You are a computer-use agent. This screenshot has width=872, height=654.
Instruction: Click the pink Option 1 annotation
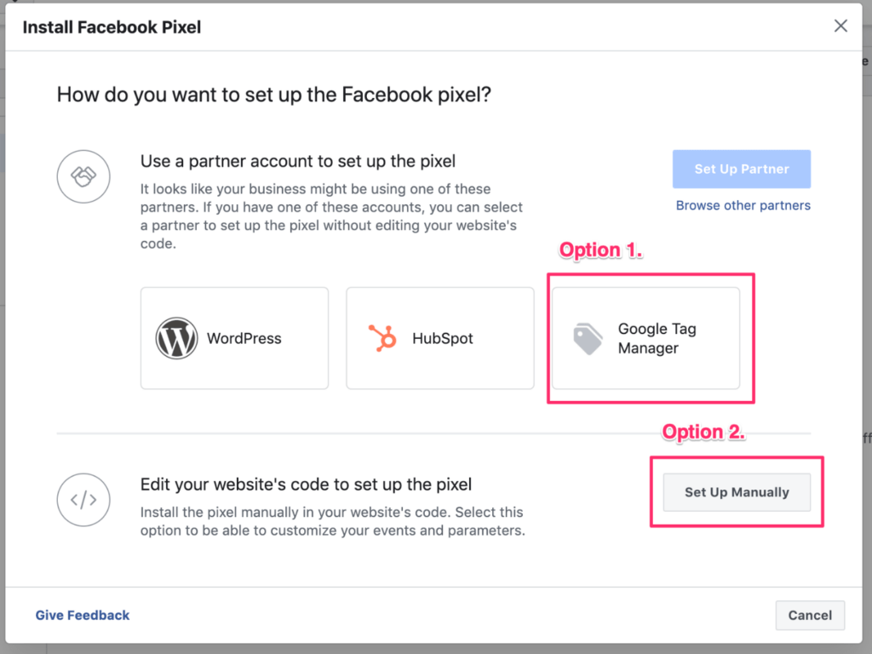point(600,250)
